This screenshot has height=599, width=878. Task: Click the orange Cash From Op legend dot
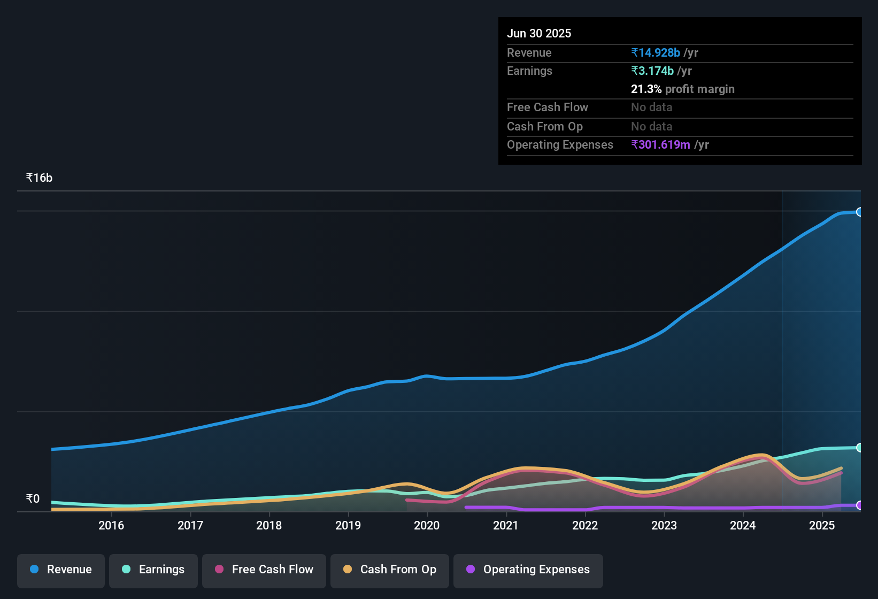(x=348, y=569)
